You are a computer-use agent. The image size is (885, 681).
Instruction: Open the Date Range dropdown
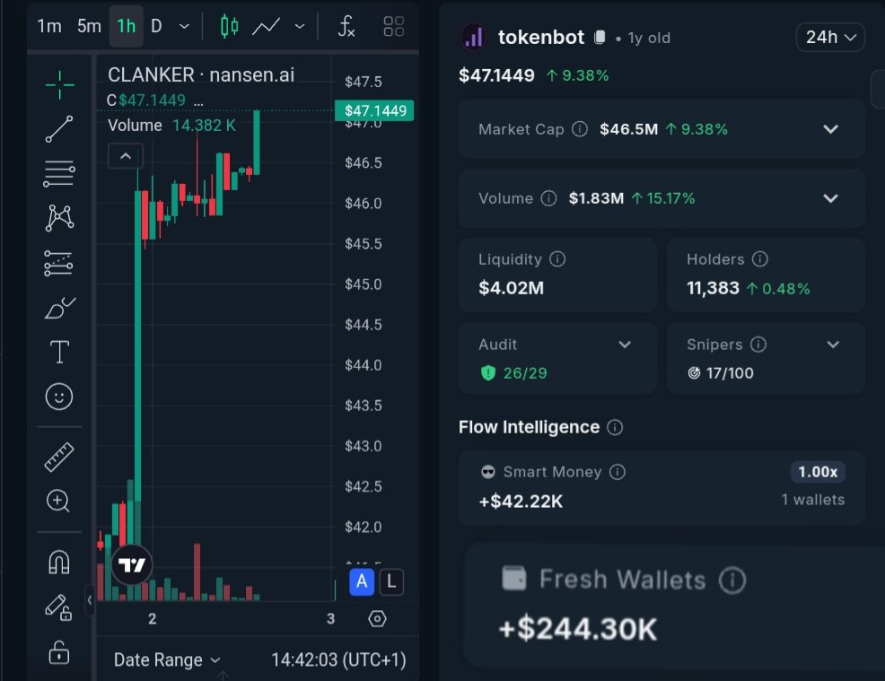point(167,660)
